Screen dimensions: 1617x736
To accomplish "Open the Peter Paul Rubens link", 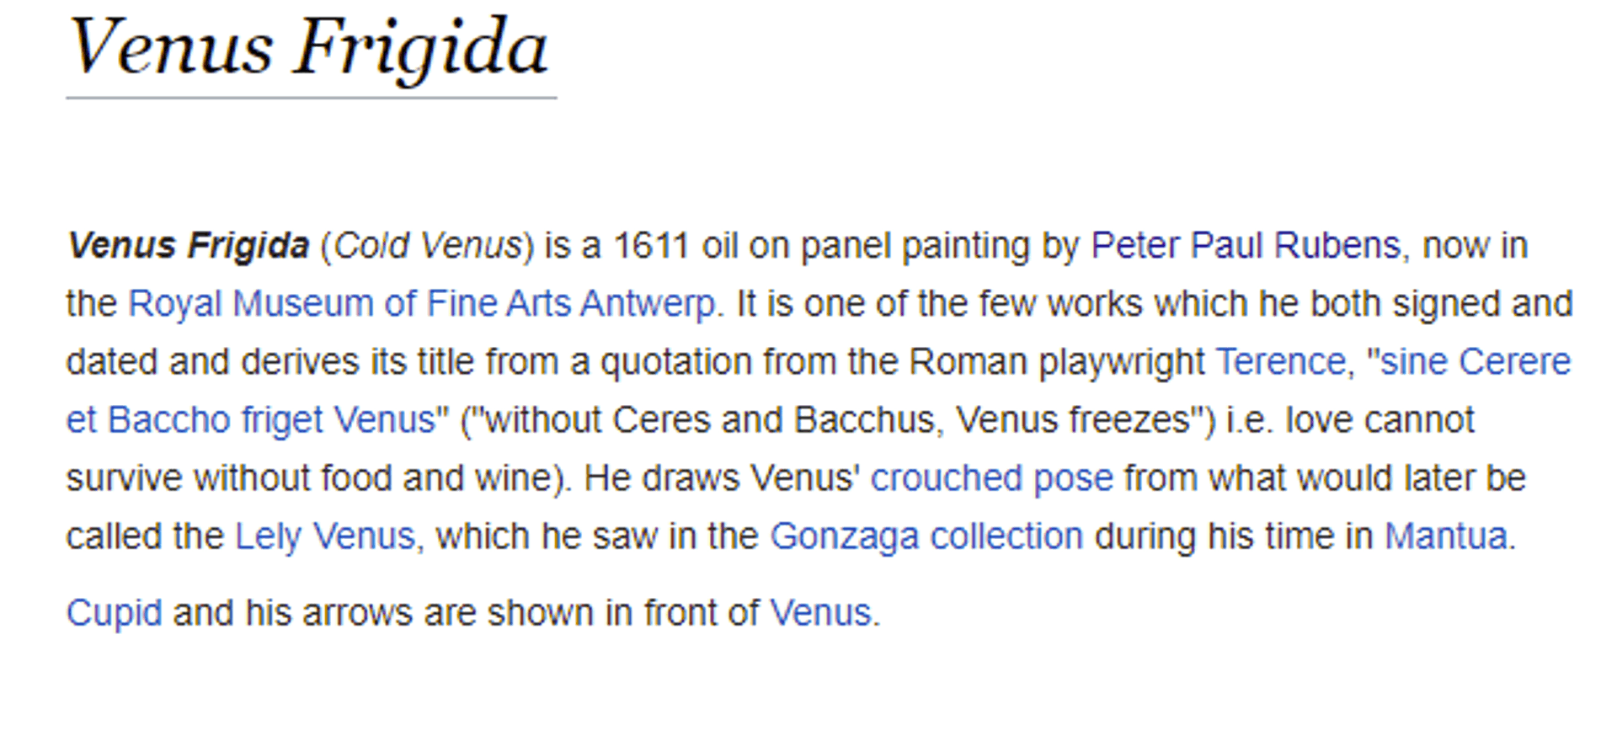I will tap(1246, 246).
